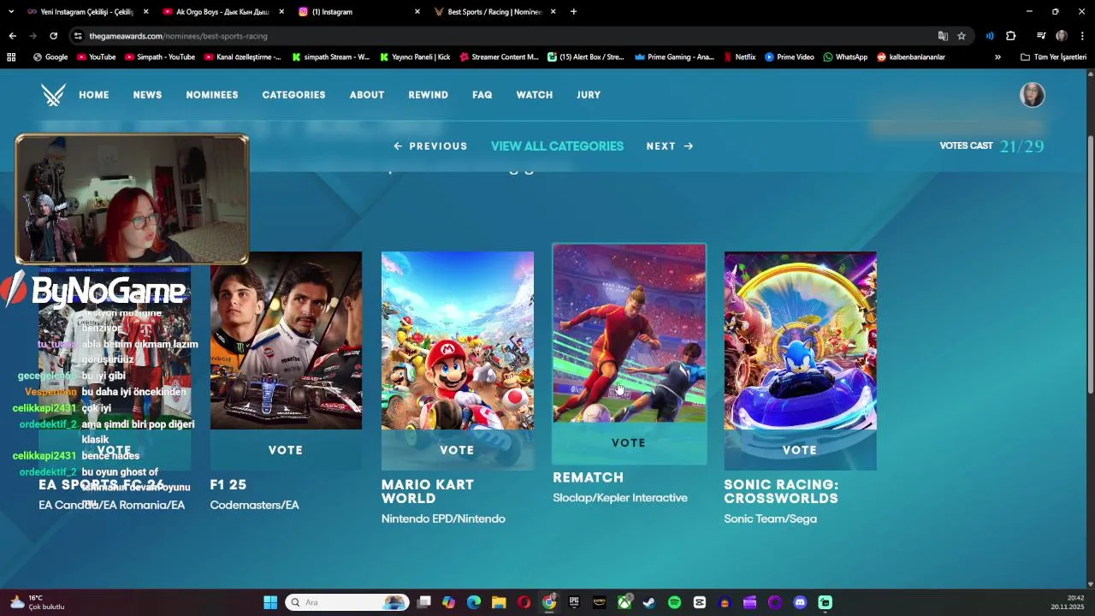Open Task View from the taskbar

(423, 602)
